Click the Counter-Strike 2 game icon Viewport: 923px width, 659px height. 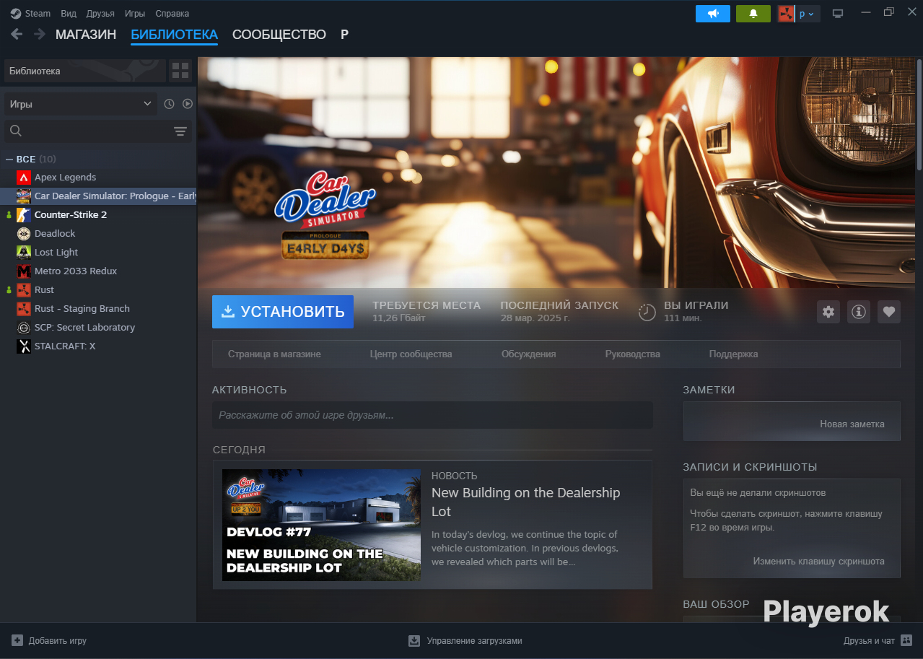tap(23, 214)
